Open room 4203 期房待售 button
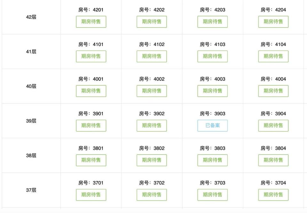The height and width of the screenshot is (213, 307). click(212, 22)
